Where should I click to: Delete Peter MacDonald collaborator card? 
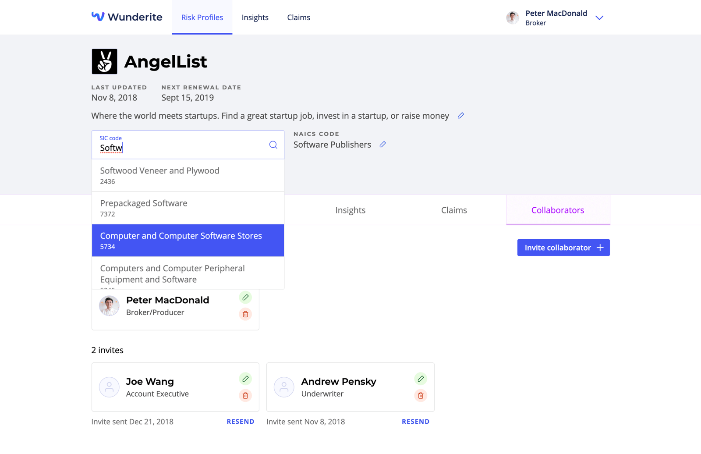pos(245,314)
